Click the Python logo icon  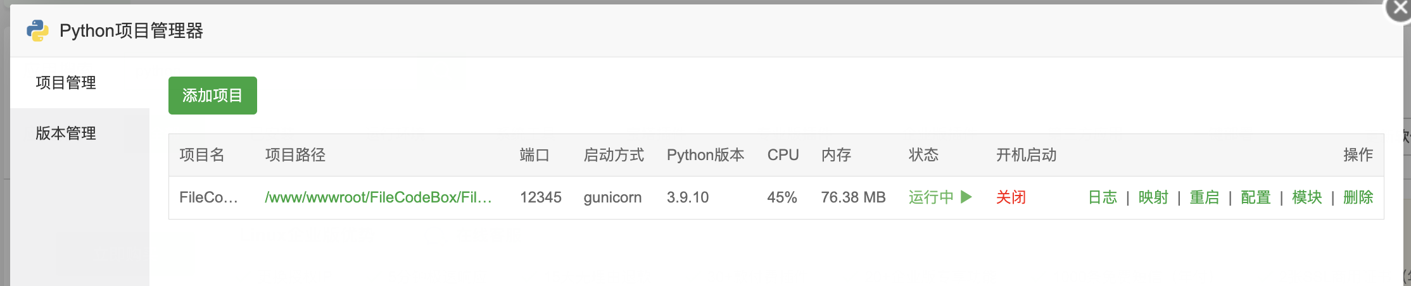click(x=37, y=30)
